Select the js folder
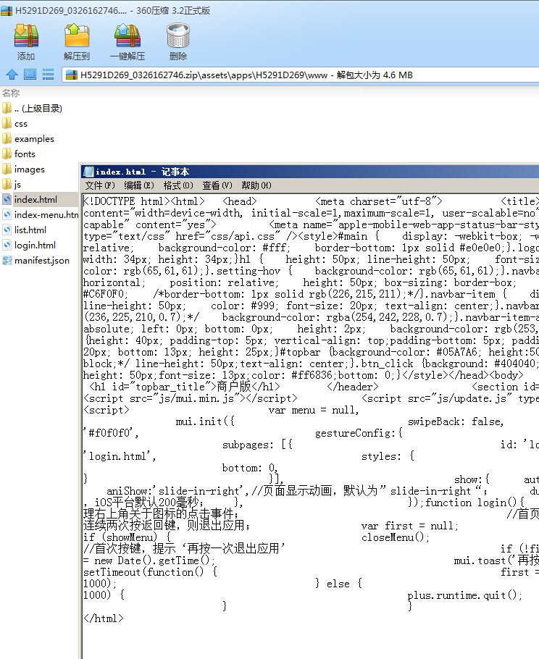This screenshot has width=539, height=659. 12,184
